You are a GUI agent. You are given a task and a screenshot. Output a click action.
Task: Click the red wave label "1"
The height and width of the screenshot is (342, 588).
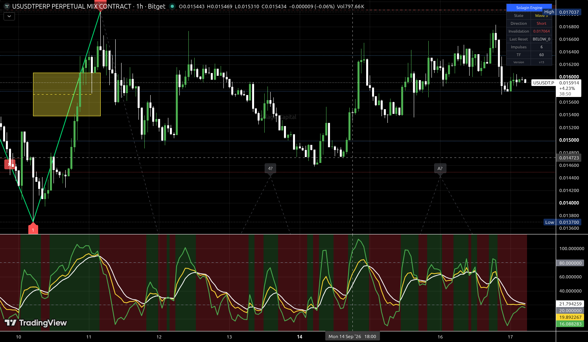(x=33, y=229)
